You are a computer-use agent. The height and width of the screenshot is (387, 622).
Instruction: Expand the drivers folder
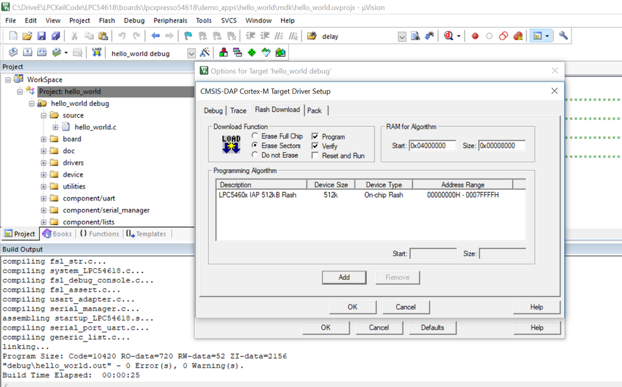43,163
